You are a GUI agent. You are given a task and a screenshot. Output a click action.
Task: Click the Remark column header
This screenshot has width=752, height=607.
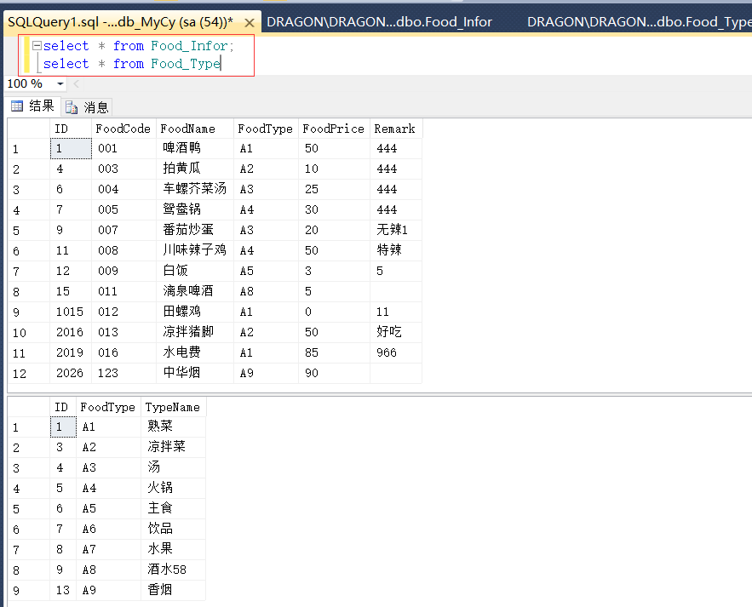pyautogui.click(x=394, y=129)
